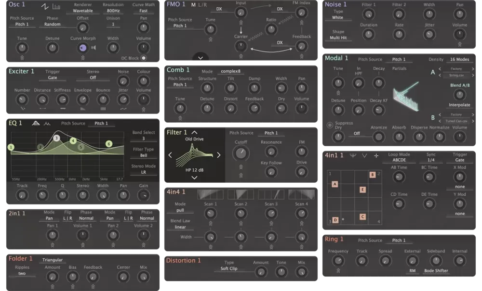482x291 pixels.
Task: Select point E in the 4in1 grid
Action: tap(362, 190)
